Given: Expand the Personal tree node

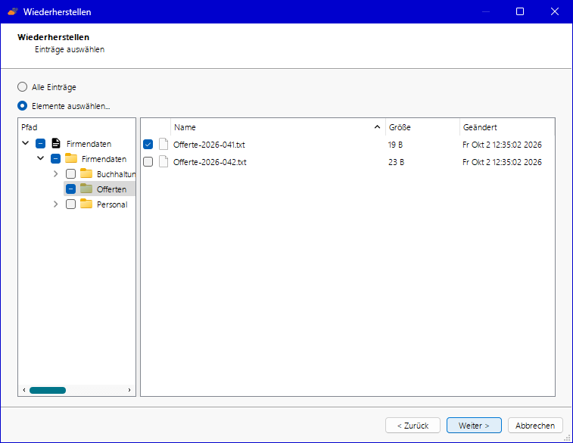Looking at the screenshot, I should coord(55,204).
